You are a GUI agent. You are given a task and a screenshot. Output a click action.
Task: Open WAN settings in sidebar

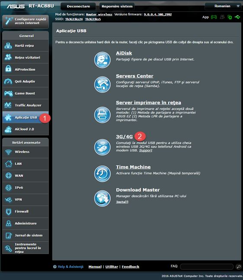click(26, 176)
